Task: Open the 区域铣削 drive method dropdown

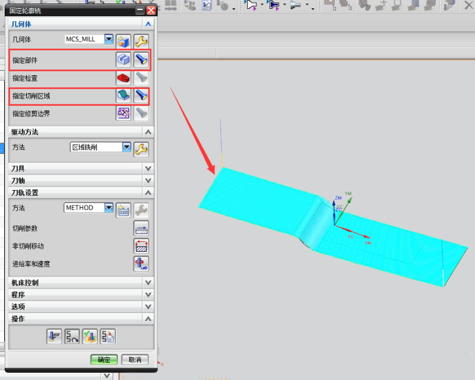Action: tap(126, 147)
